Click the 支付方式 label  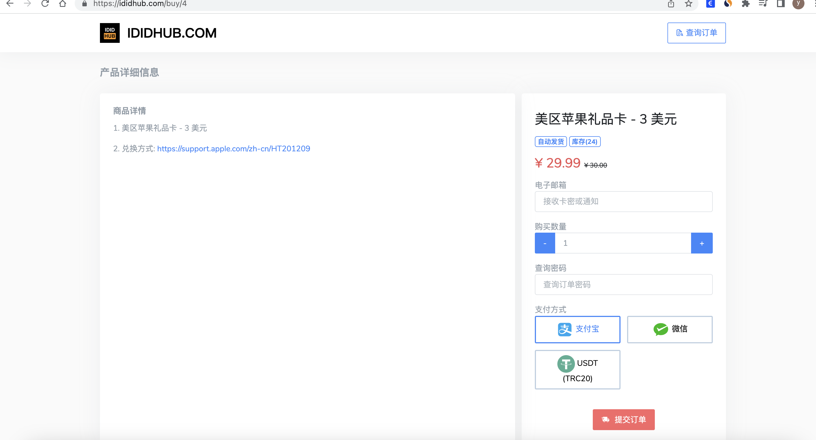pos(550,310)
